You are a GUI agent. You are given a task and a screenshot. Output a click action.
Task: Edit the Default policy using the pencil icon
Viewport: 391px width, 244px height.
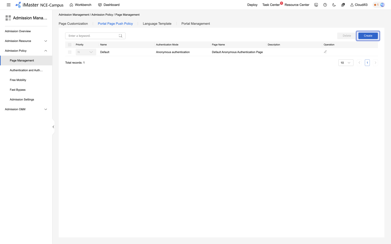tap(325, 52)
